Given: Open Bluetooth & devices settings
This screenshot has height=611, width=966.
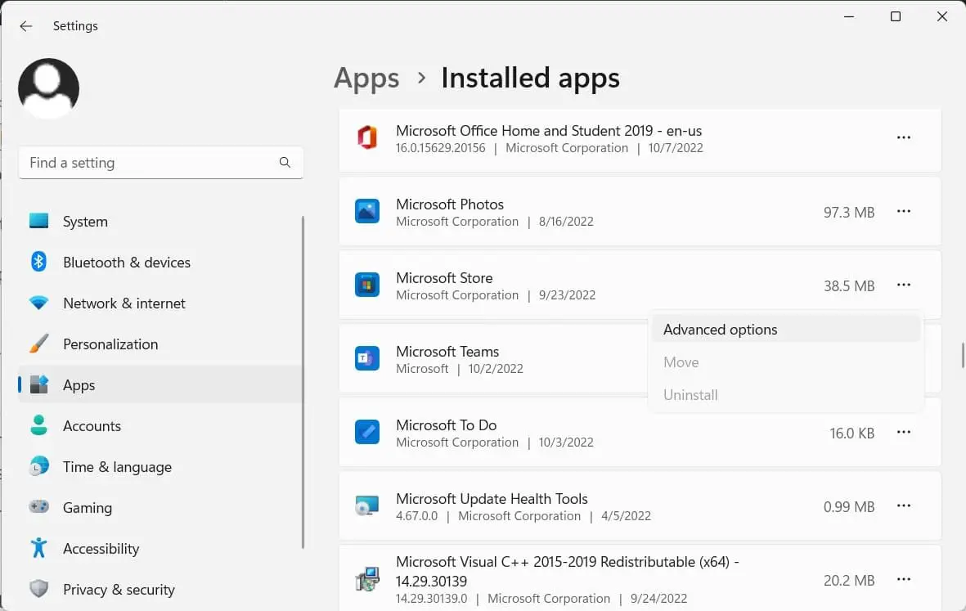Looking at the screenshot, I should coord(126,263).
